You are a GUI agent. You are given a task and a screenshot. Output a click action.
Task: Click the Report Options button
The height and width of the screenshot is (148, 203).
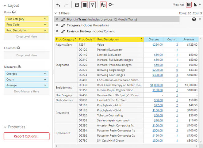coord(26,136)
